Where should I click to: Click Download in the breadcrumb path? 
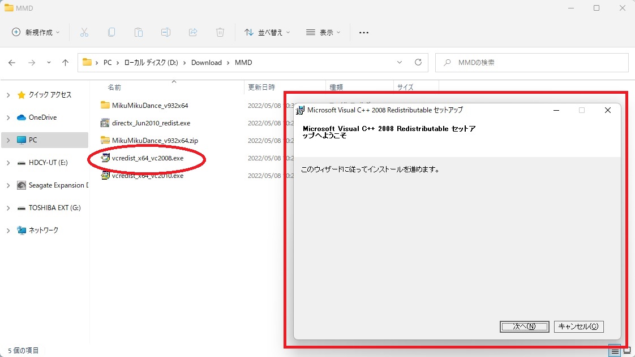[x=207, y=63]
